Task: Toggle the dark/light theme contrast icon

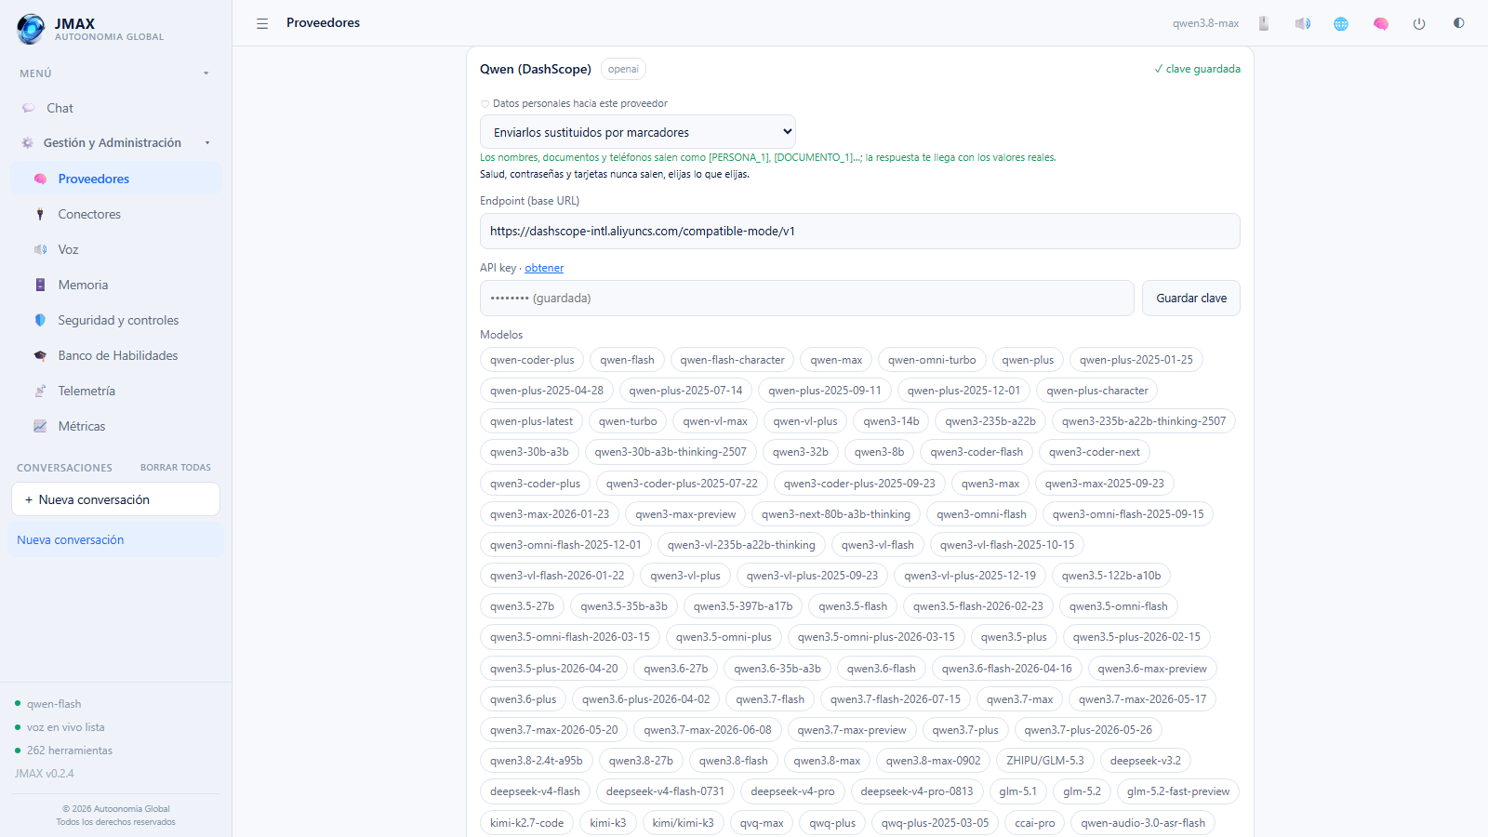Action: [x=1458, y=23]
